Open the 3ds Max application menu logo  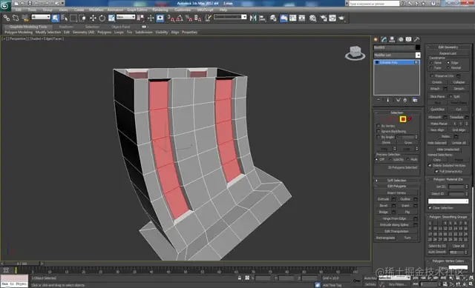tap(5, 6)
